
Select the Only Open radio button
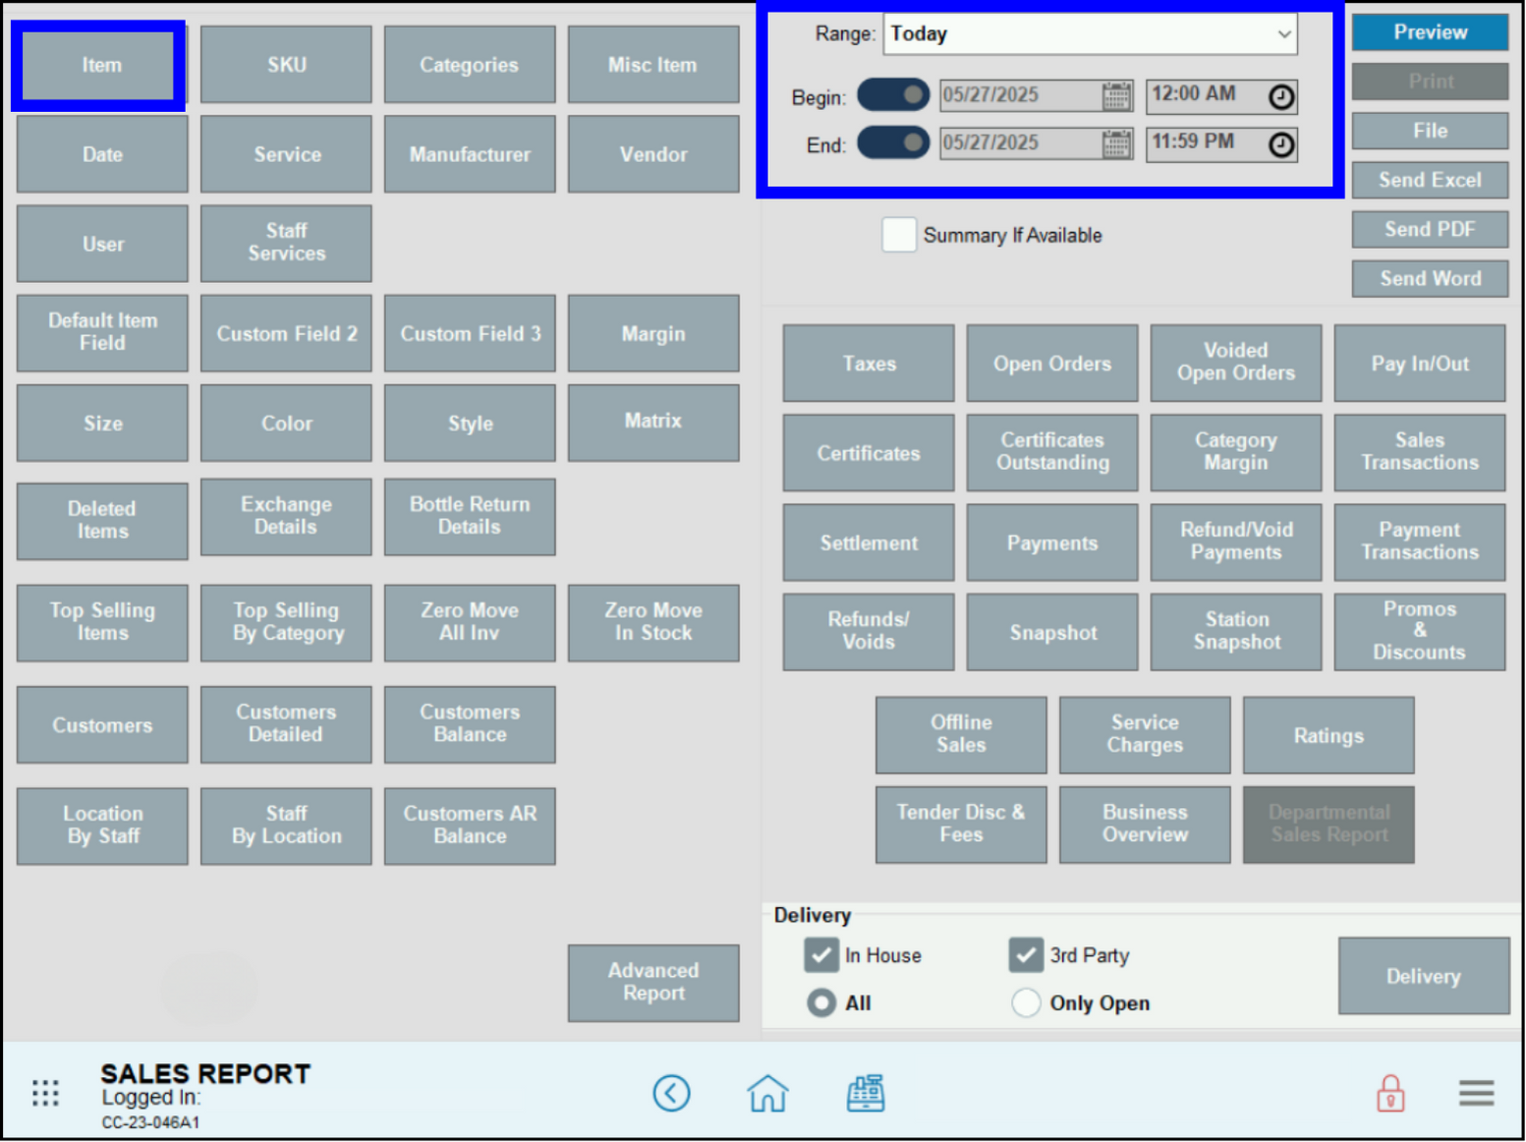click(1026, 1002)
